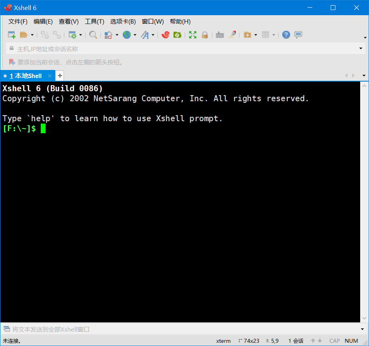Click the status bar up arrow
The width and height of the screenshot is (369, 346).
313,340
